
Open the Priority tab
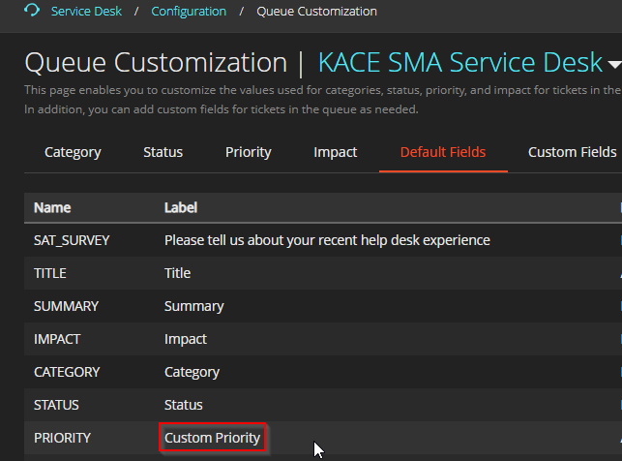(248, 152)
